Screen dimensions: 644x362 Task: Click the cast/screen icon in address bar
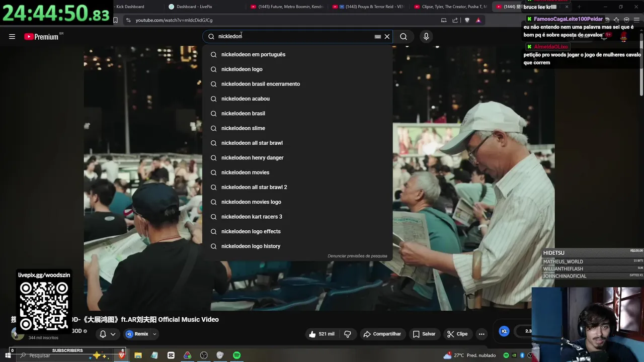click(x=444, y=20)
